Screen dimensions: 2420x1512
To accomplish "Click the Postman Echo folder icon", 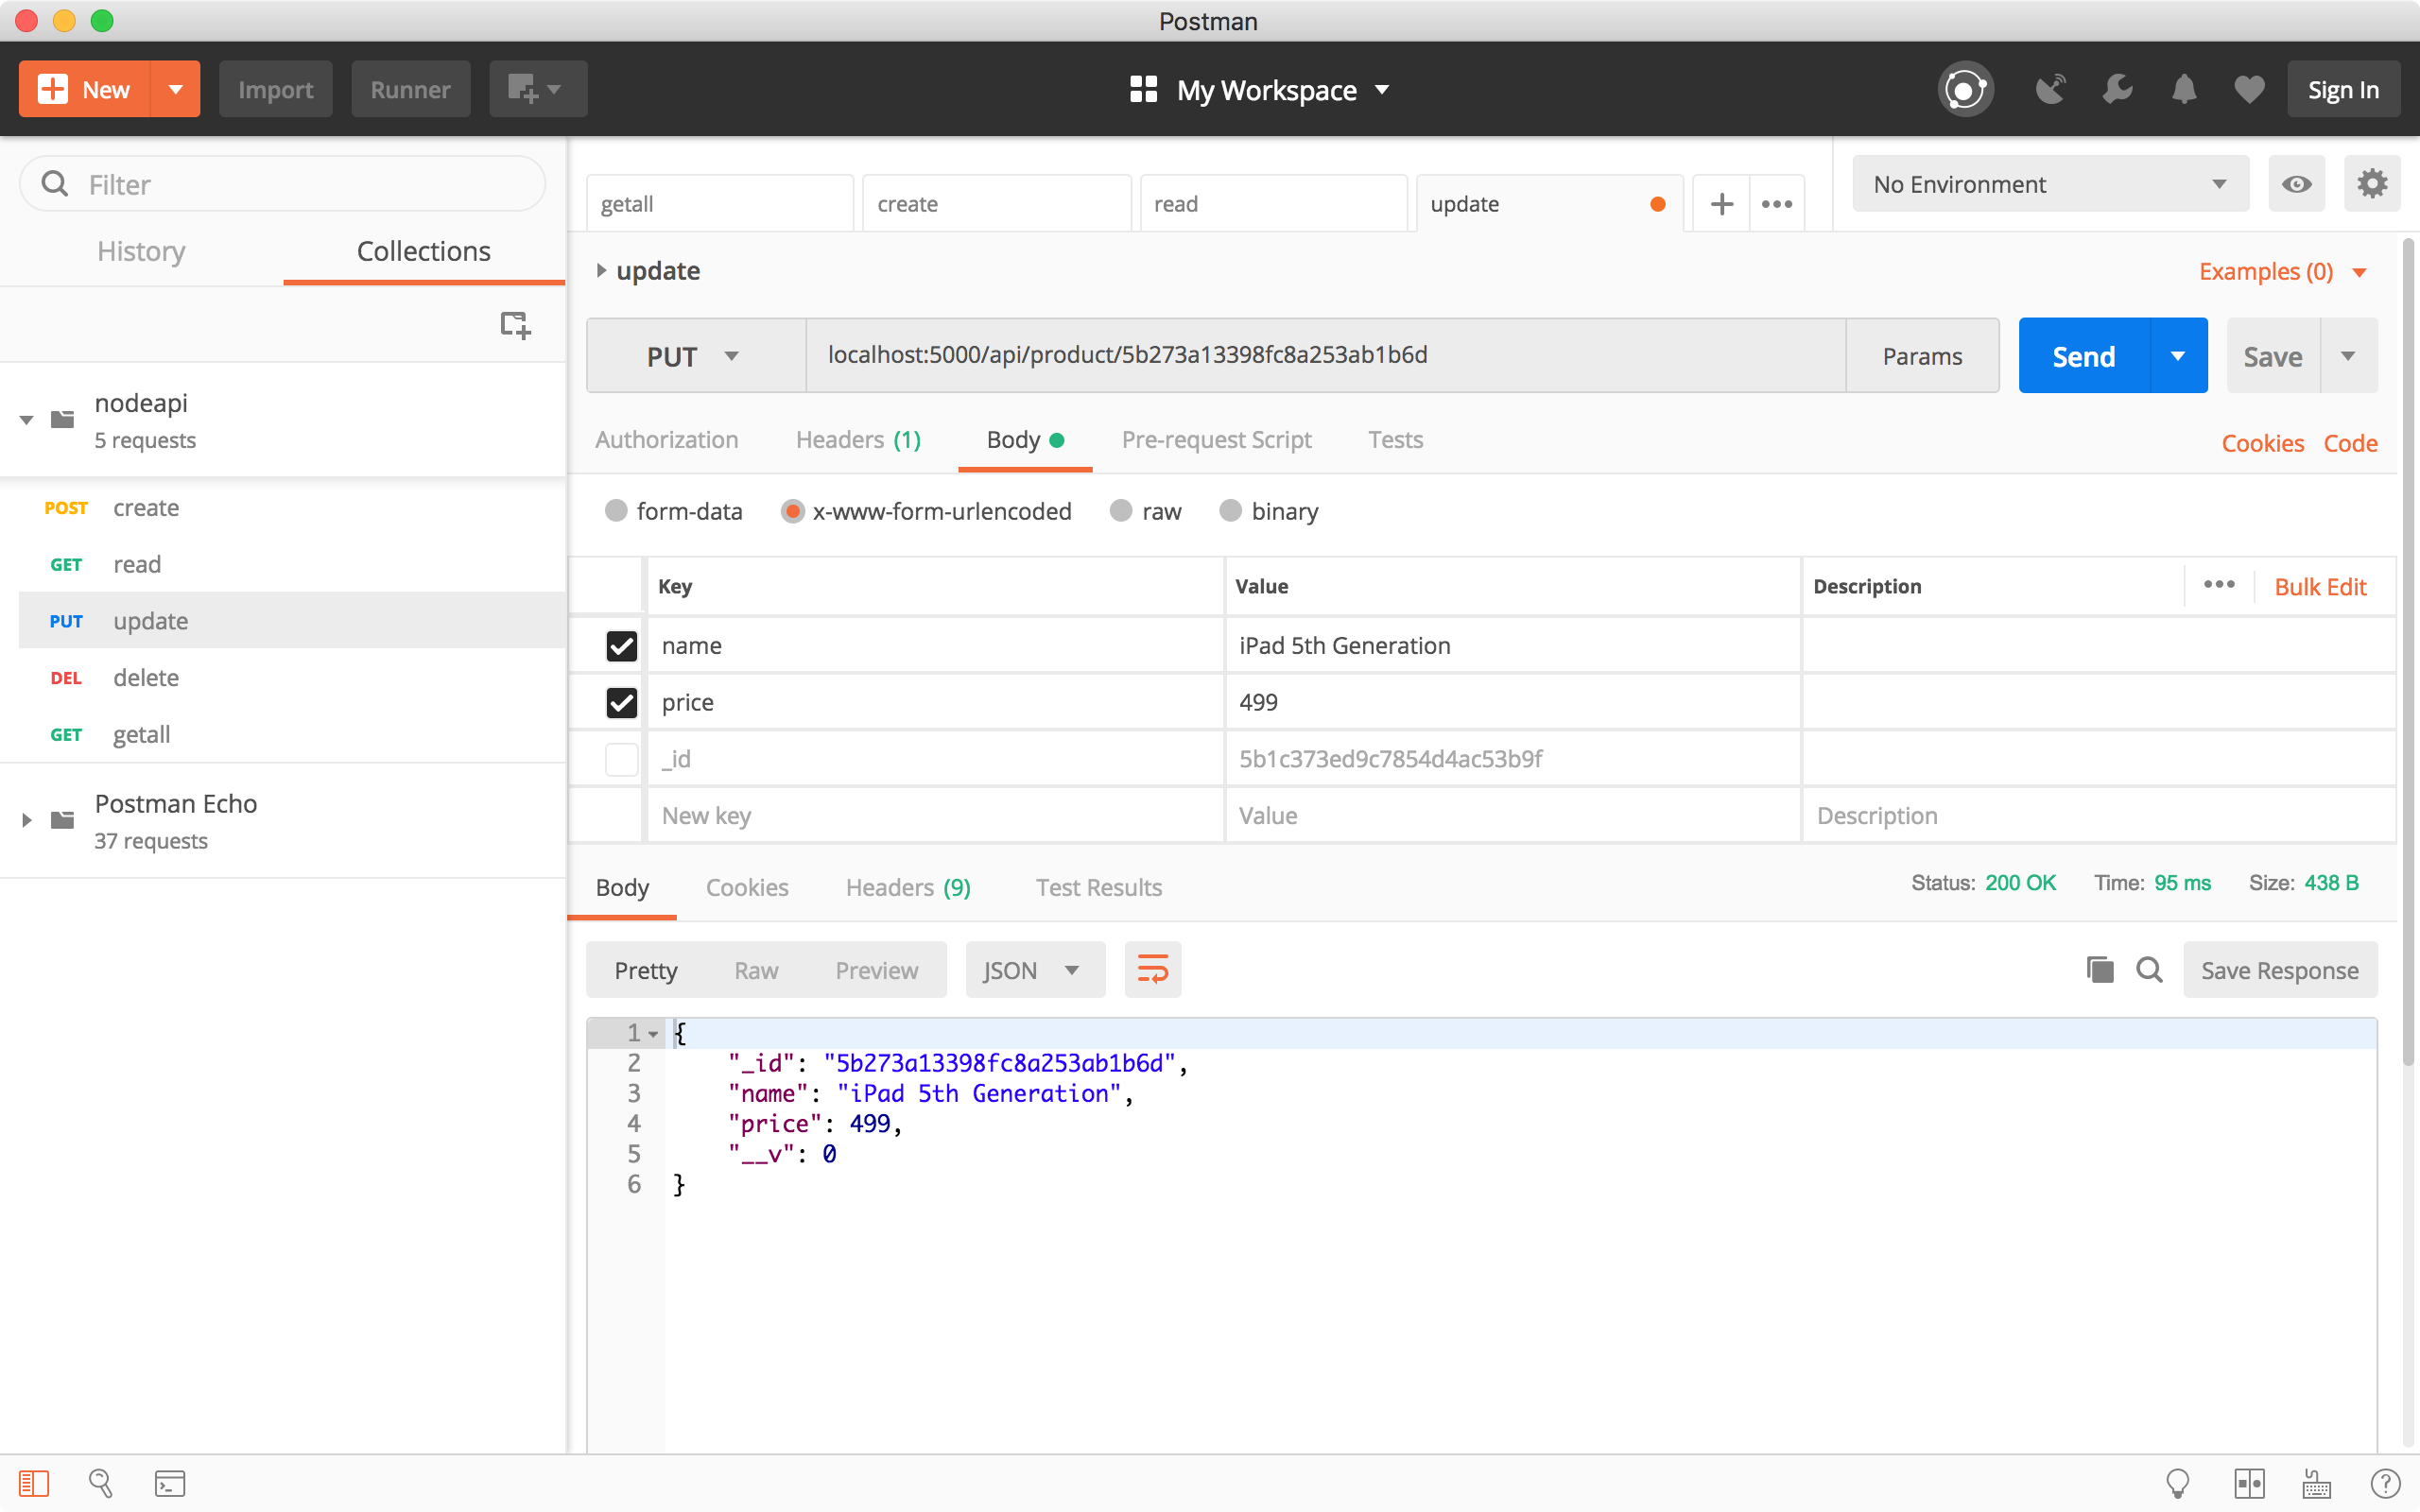I will click(63, 820).
